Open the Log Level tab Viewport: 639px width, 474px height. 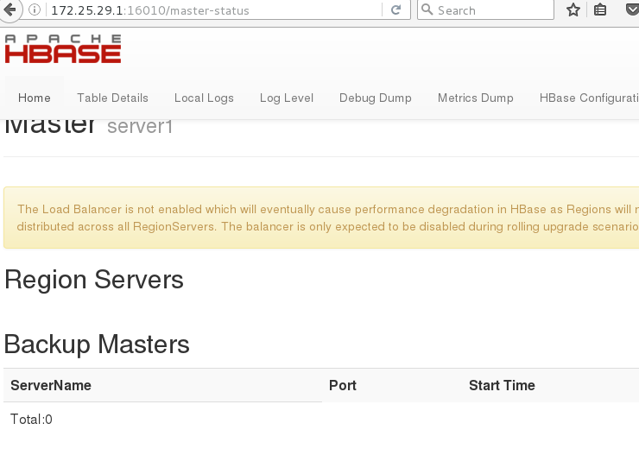click(x=287, y=98)
